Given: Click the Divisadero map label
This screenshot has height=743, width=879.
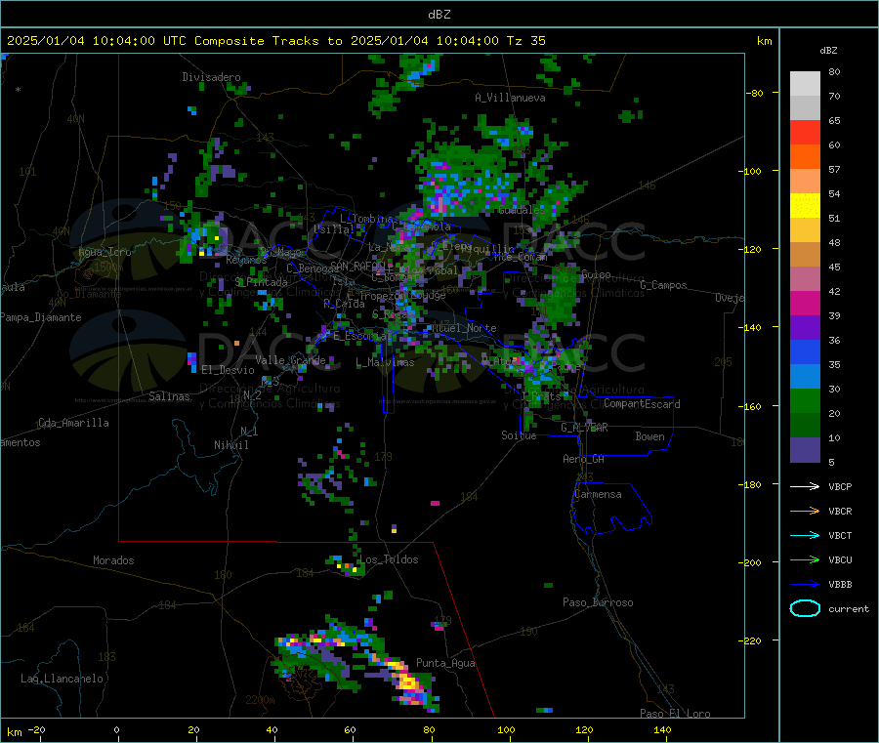Looking at the screenshot, I should coord(211,77).
